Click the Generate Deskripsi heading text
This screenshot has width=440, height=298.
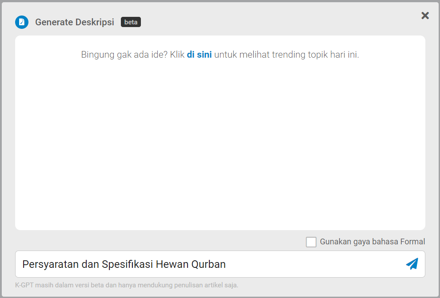coord(75,22)
